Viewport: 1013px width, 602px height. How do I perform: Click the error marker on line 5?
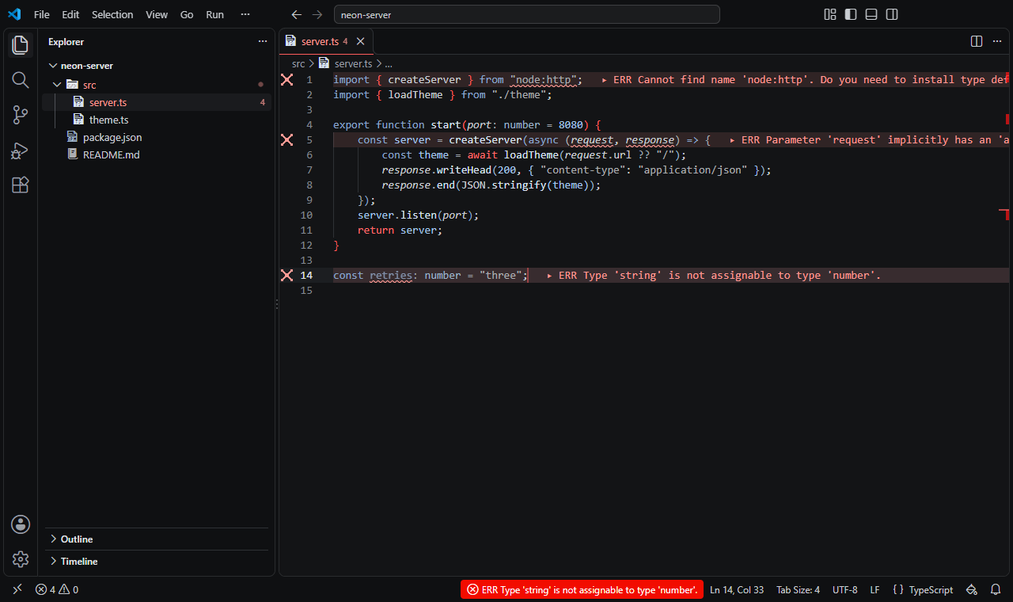pyautogui.click(x=287, y=139)
